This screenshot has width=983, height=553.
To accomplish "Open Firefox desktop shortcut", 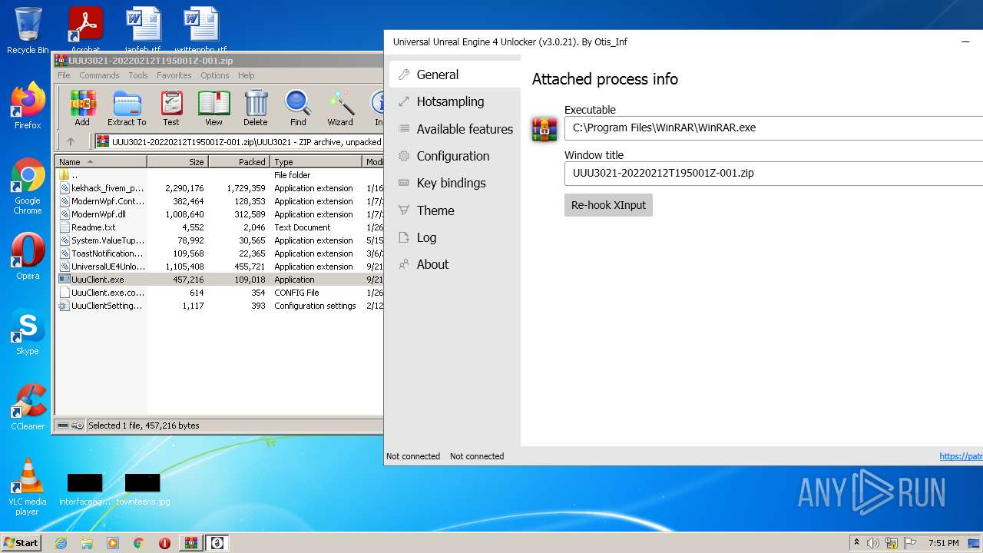I will coord(28,106).
